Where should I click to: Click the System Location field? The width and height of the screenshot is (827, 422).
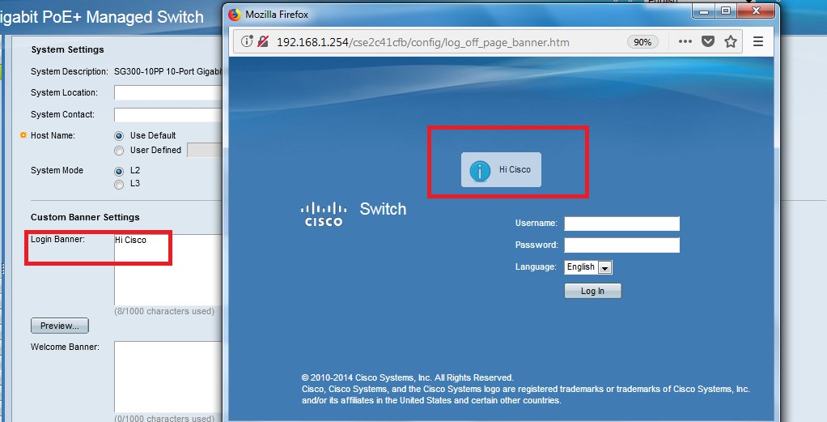click(168, 92)
